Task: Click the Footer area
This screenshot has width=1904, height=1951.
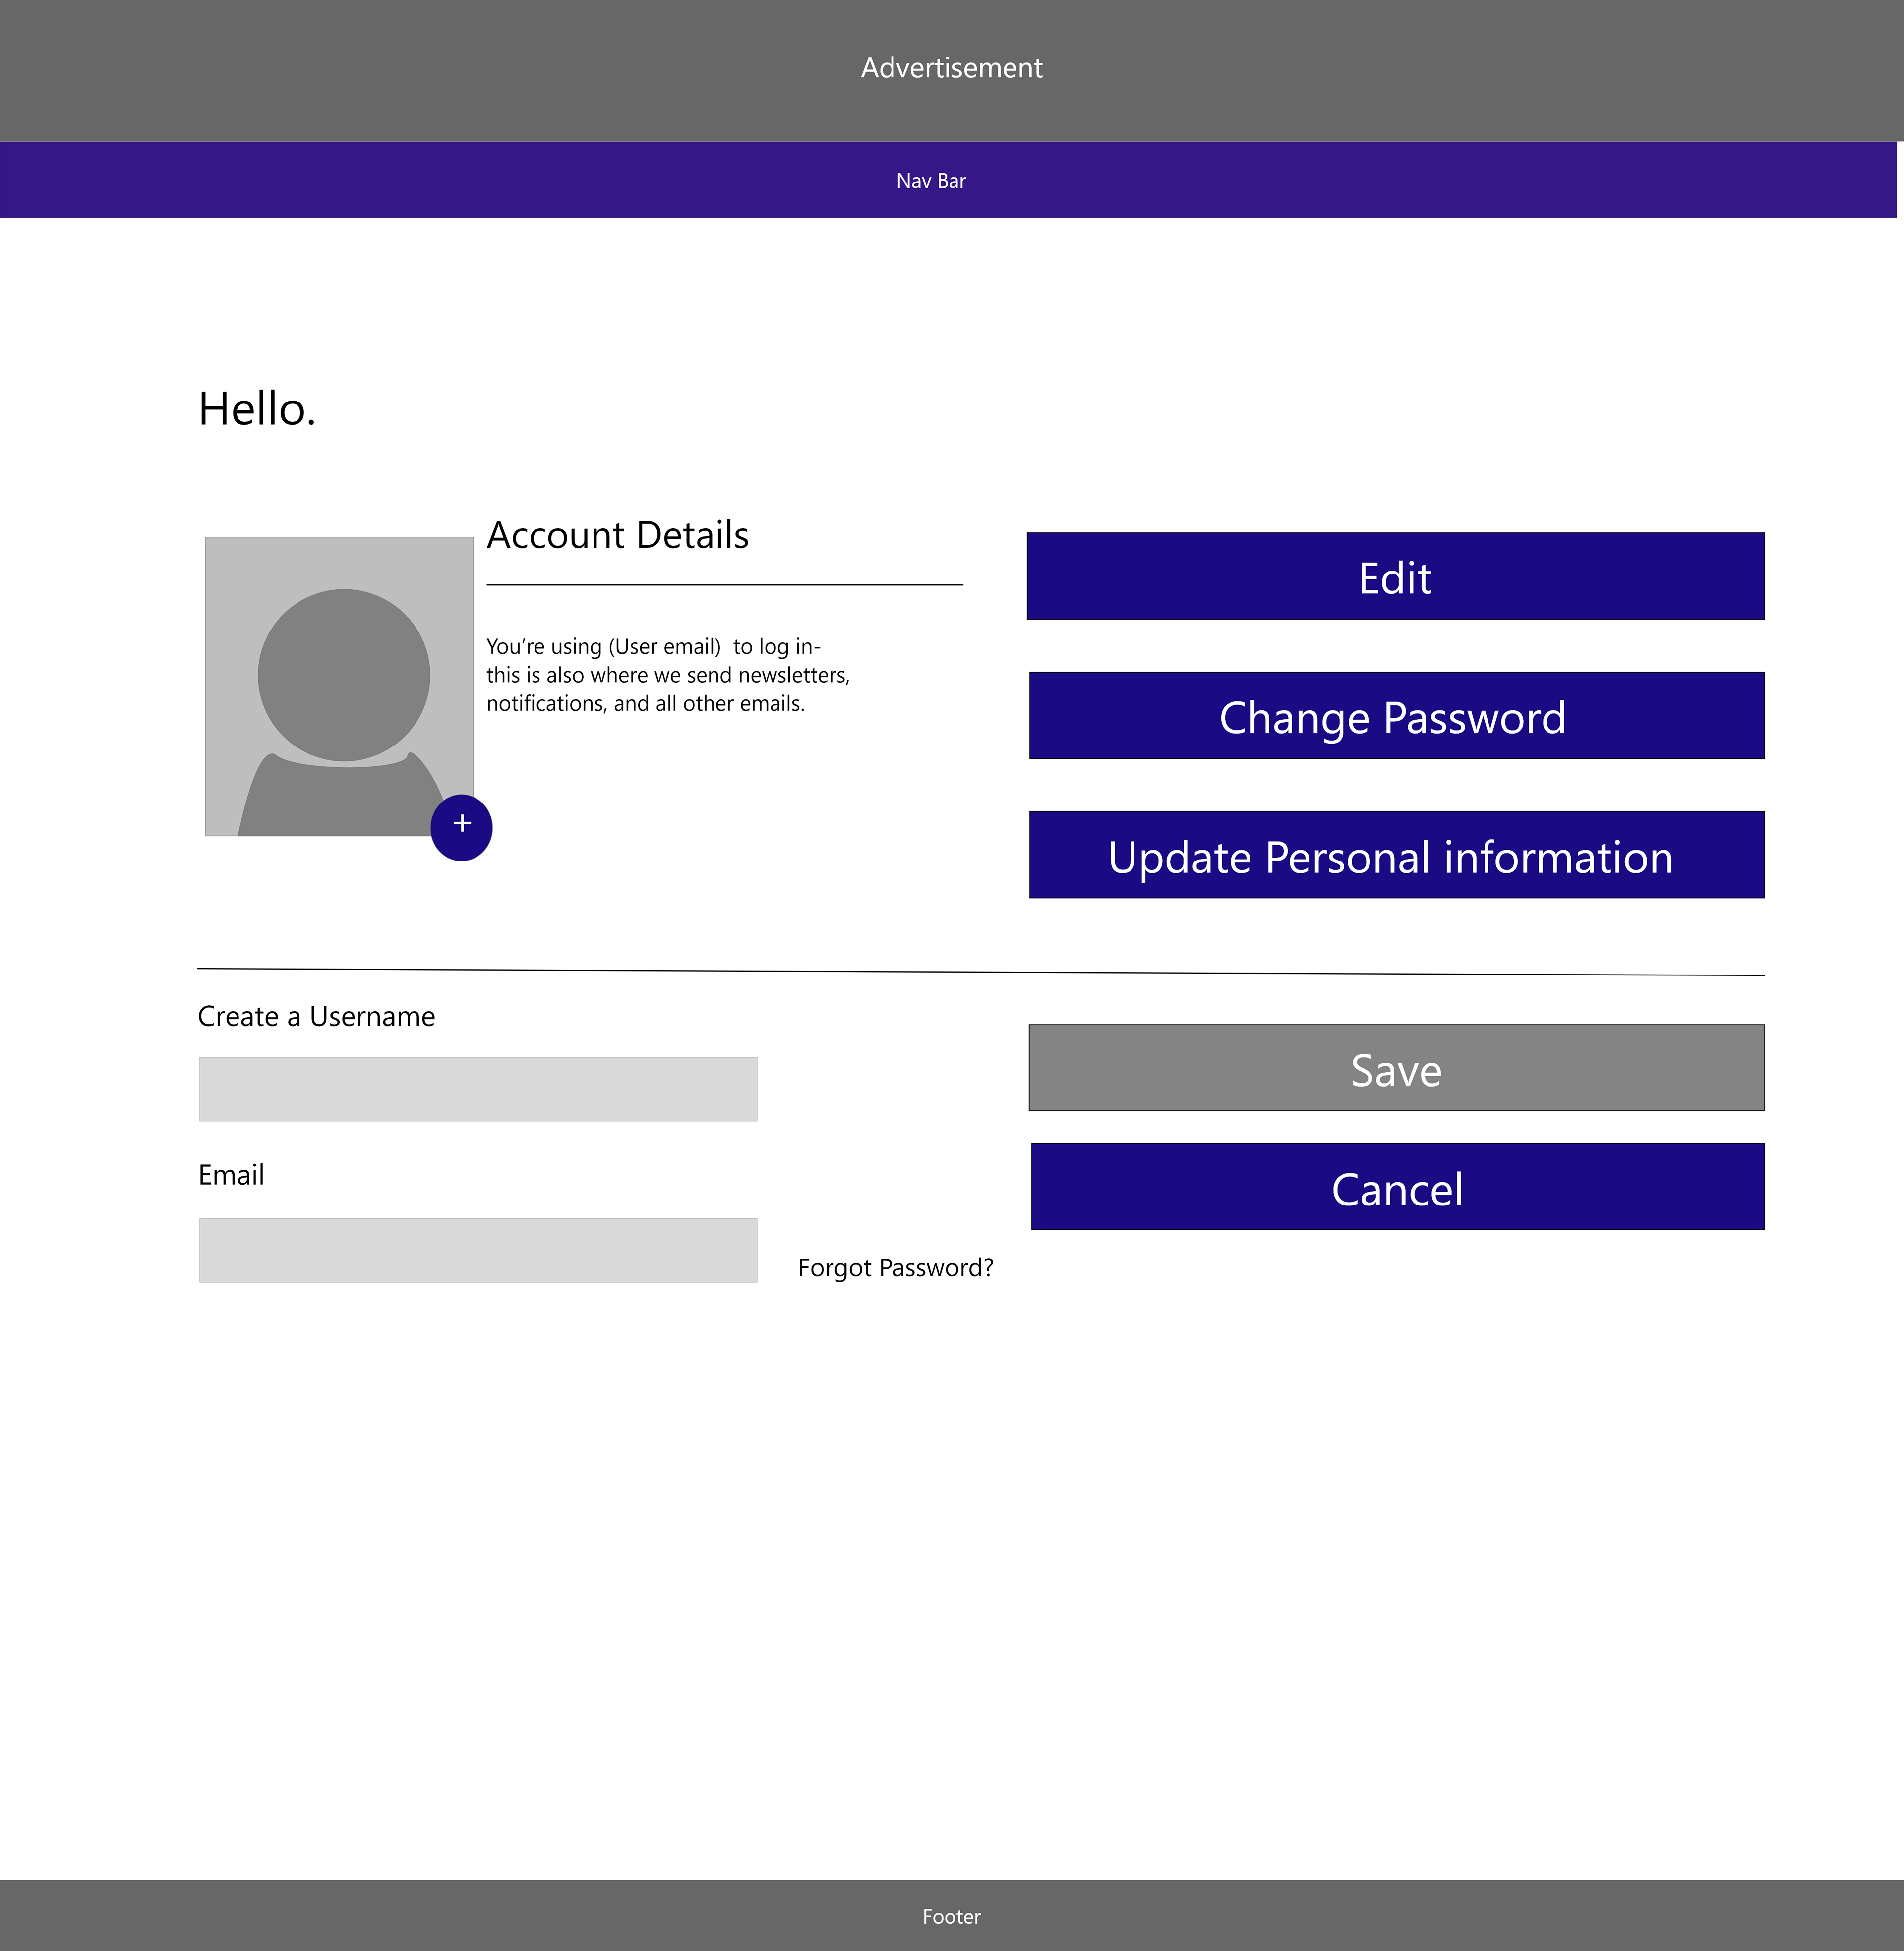Action: click(952, 1915)
